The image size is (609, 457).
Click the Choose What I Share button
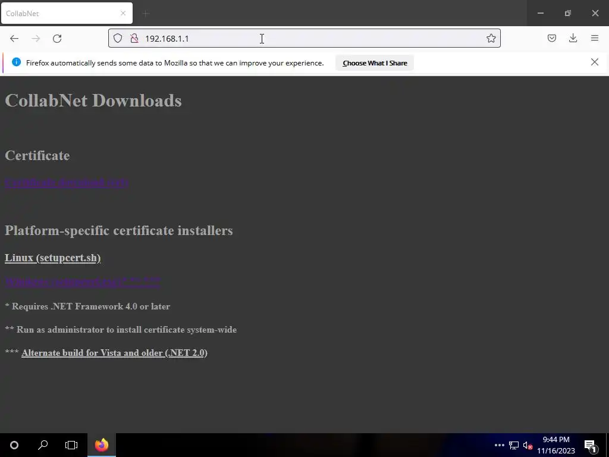point(375,63)
